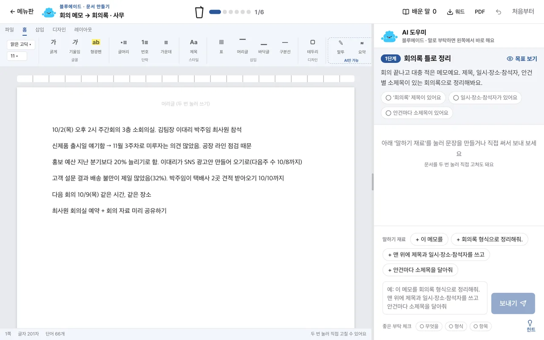544x340 pixels.
Task: Open the 파일 ribbon tab
Action: (9, 30)
